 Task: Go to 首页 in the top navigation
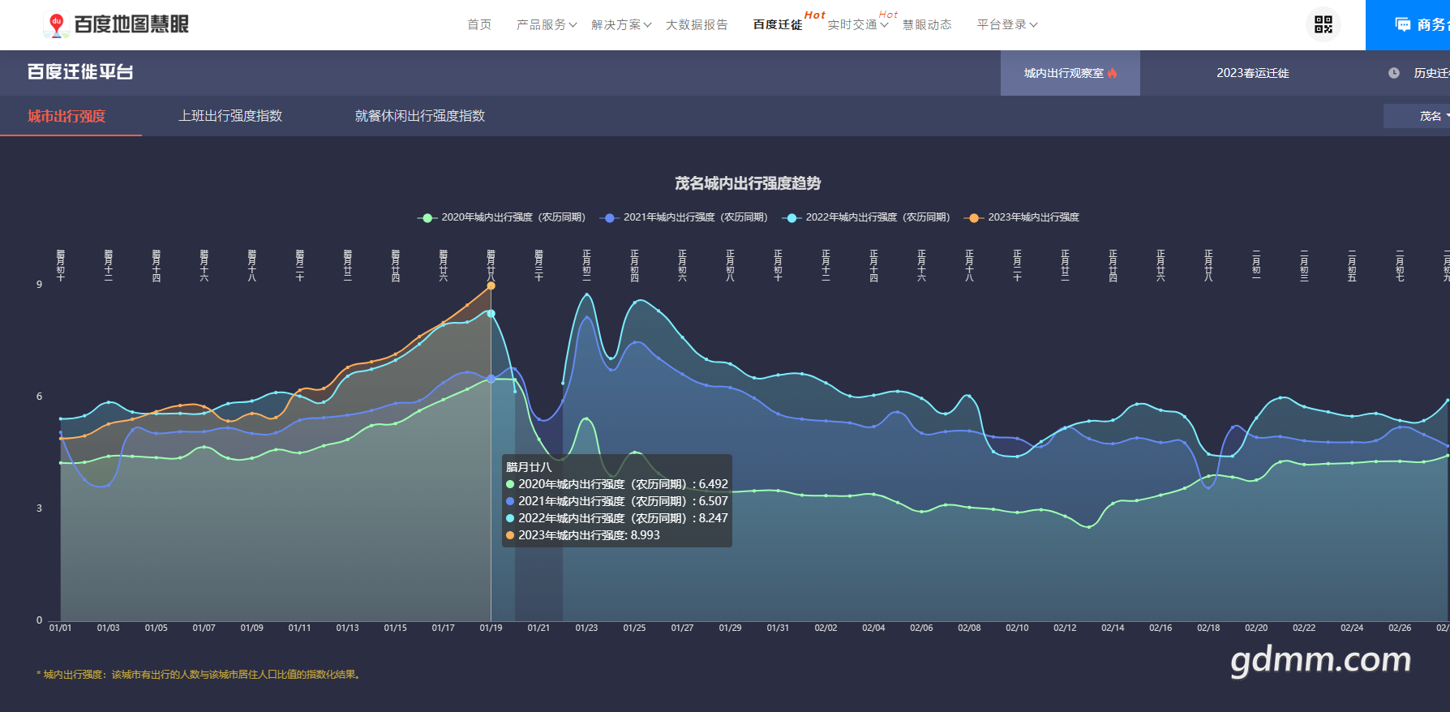(x=479, y=25)
